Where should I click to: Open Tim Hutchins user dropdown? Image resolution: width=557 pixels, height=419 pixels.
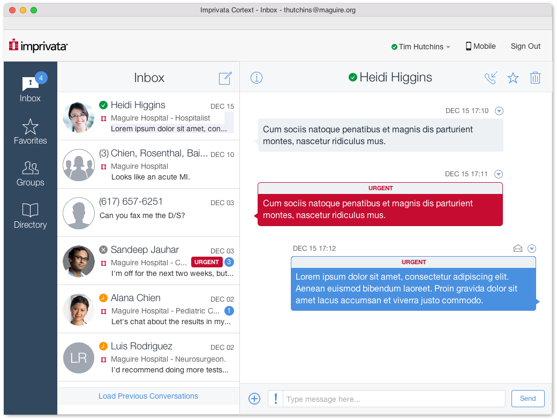pos(420,47)
